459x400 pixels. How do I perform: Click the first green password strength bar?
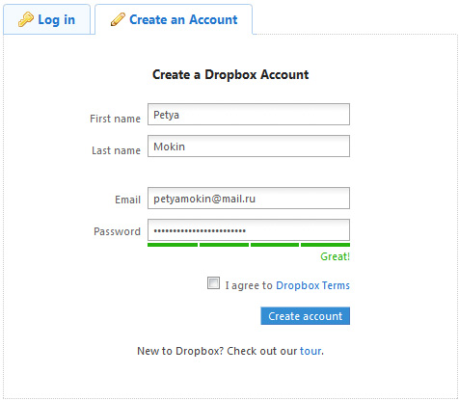[x=173, y=245]
